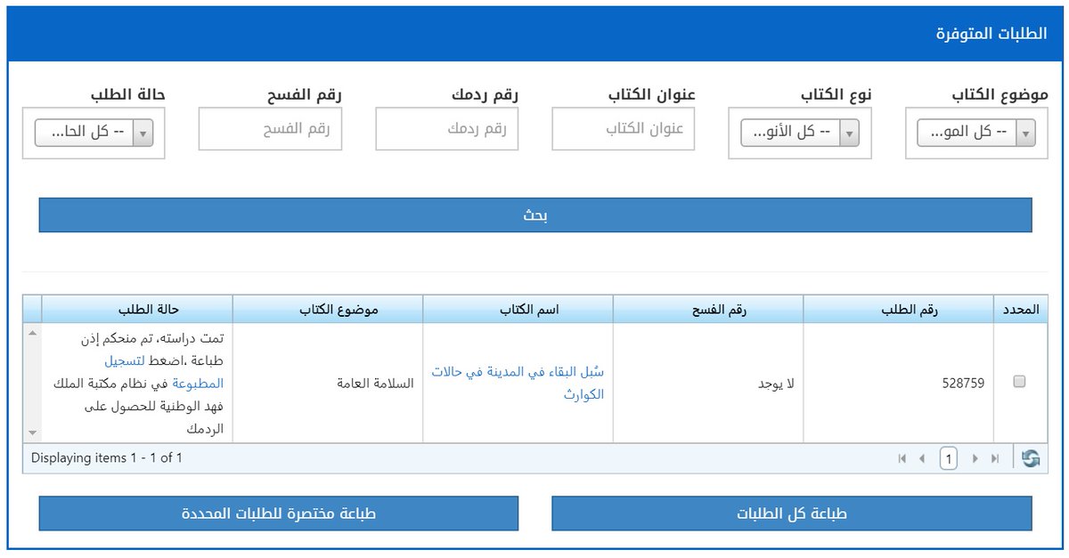Open book link سُبل البقاء في المدينة
The height and width of the screenshot is (558, 1069).
(x=518, y=383)
